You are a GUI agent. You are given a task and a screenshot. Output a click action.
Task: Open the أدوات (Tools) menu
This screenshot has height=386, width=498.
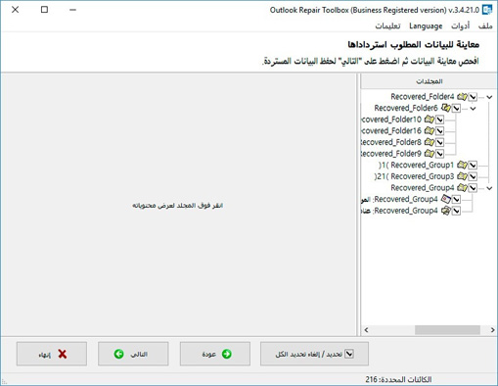point(460,25)
